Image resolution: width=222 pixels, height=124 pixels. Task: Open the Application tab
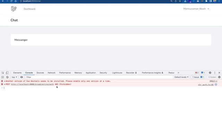91,73
